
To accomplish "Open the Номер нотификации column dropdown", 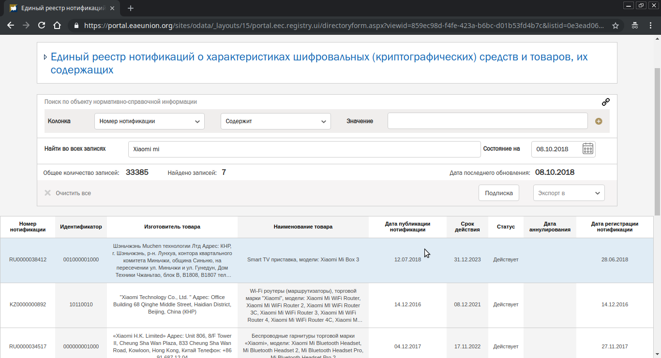I will 149,121.
